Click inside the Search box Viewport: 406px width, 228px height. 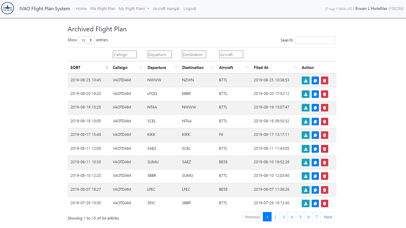point(315,40)
